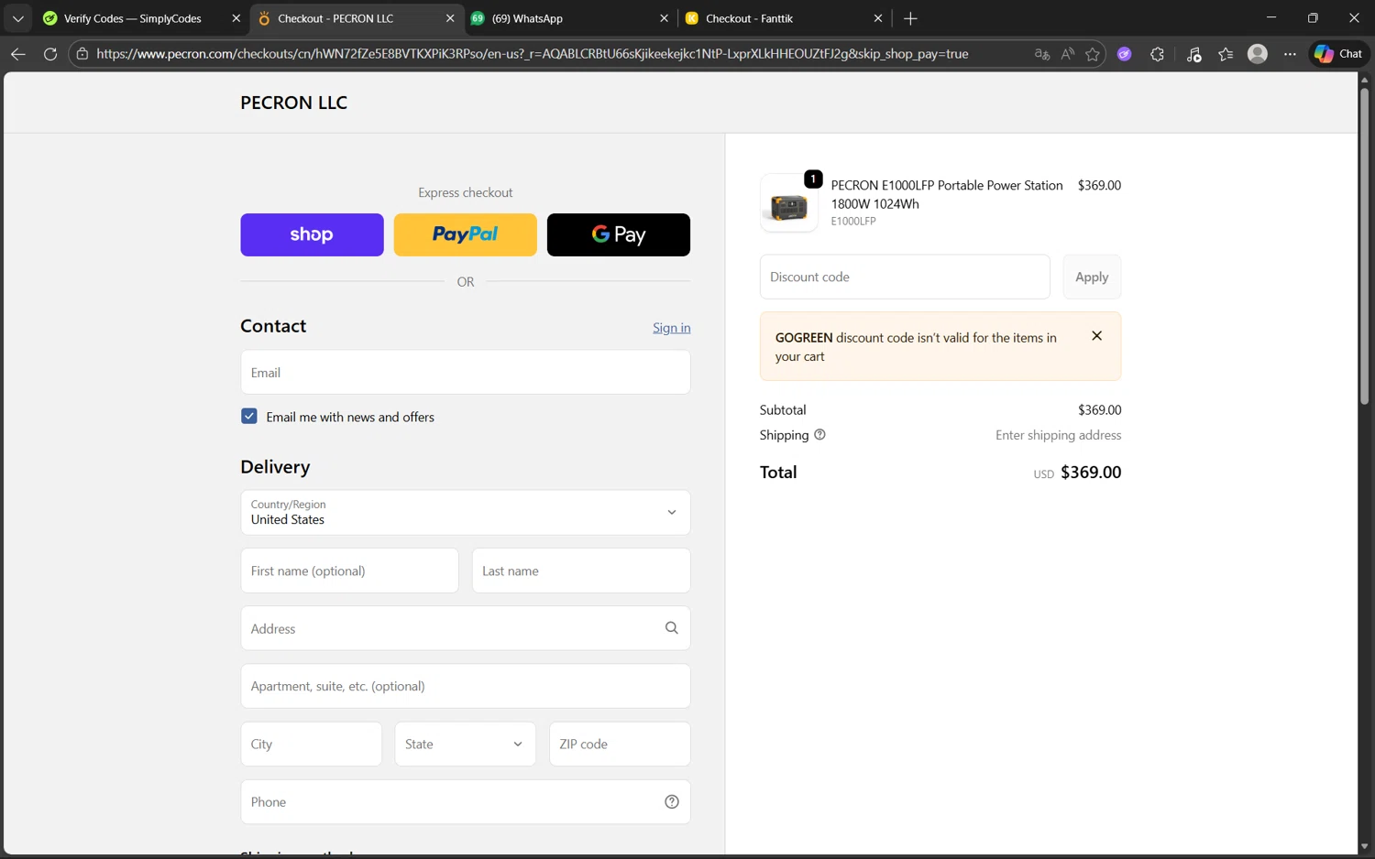Close the Verify Codes — SimplyCodes tab
The image size is (1375, 859).
(236, 18)
